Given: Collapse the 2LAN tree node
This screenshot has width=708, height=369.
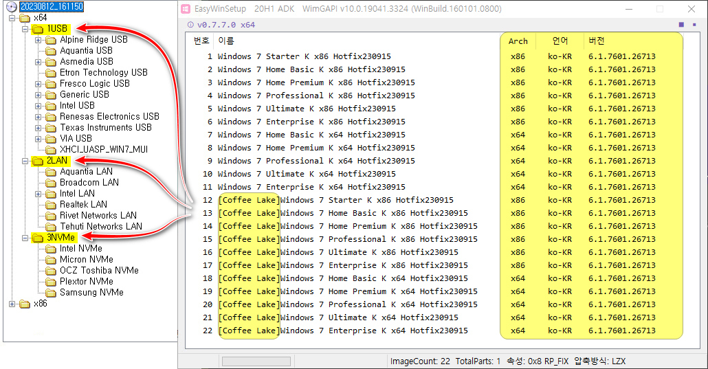Looking at the screenshot, I should (x=25, y=161).
